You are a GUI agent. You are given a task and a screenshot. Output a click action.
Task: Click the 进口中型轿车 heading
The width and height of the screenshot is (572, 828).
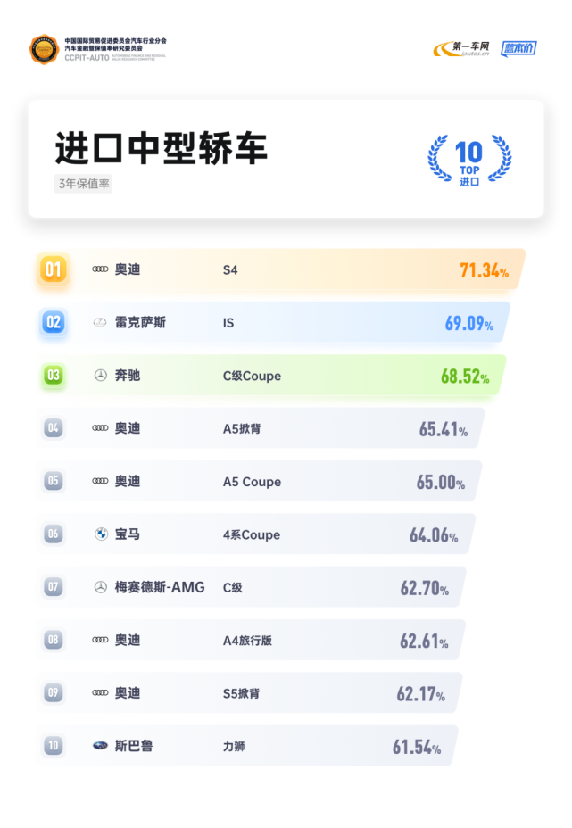point(162,148)
